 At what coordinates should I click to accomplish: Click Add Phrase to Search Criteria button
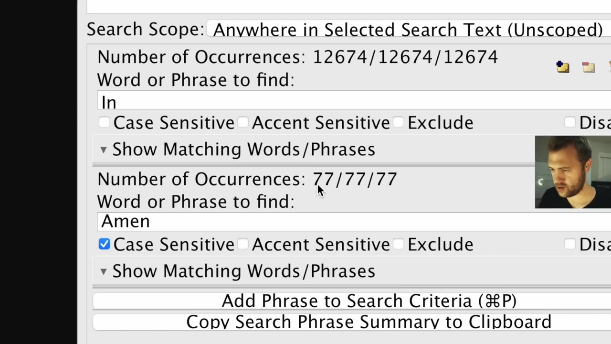369,301
